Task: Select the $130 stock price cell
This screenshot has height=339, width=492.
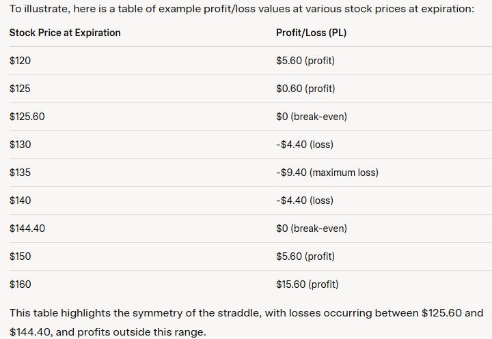Action: point(20,145)
